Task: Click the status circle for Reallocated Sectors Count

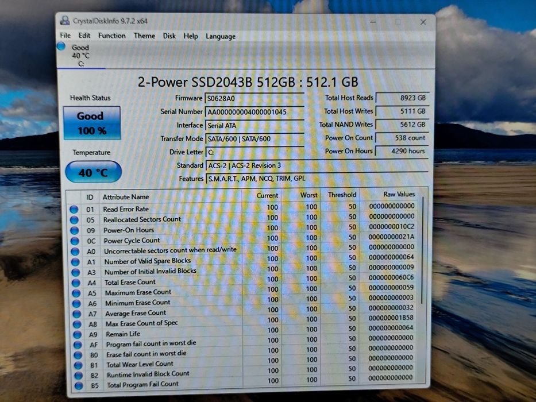Action: [x=74, y=220]
